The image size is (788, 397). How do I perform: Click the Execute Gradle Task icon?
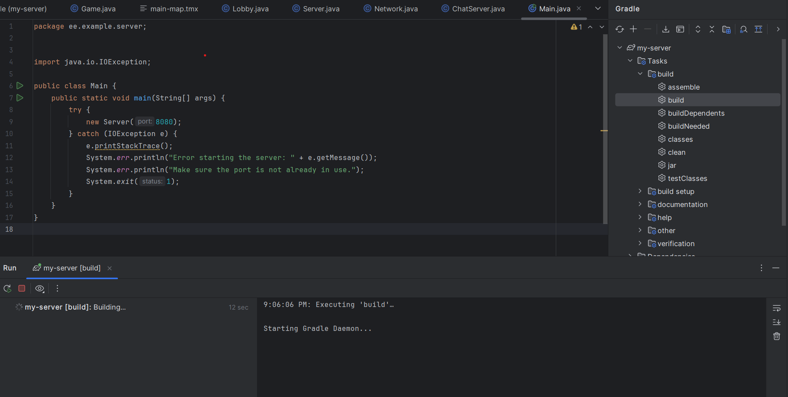coord(679,29)
